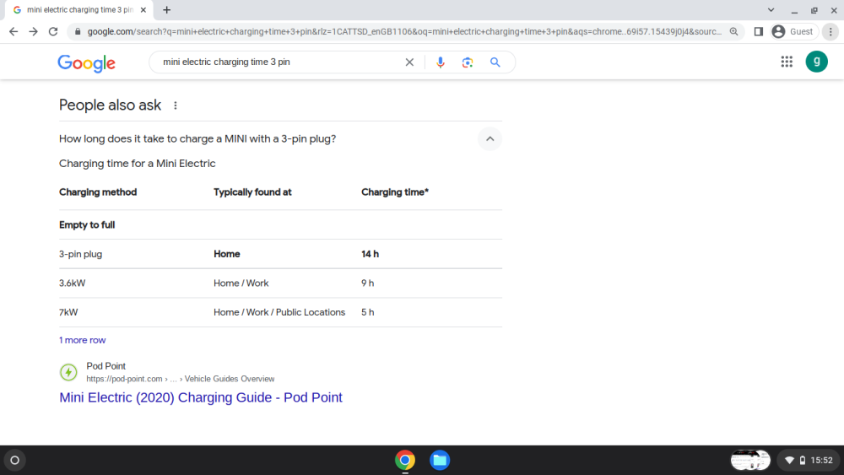Go forward to the next page
The width and height of the screenshot is (844, 475).
(x=34, y=32)
